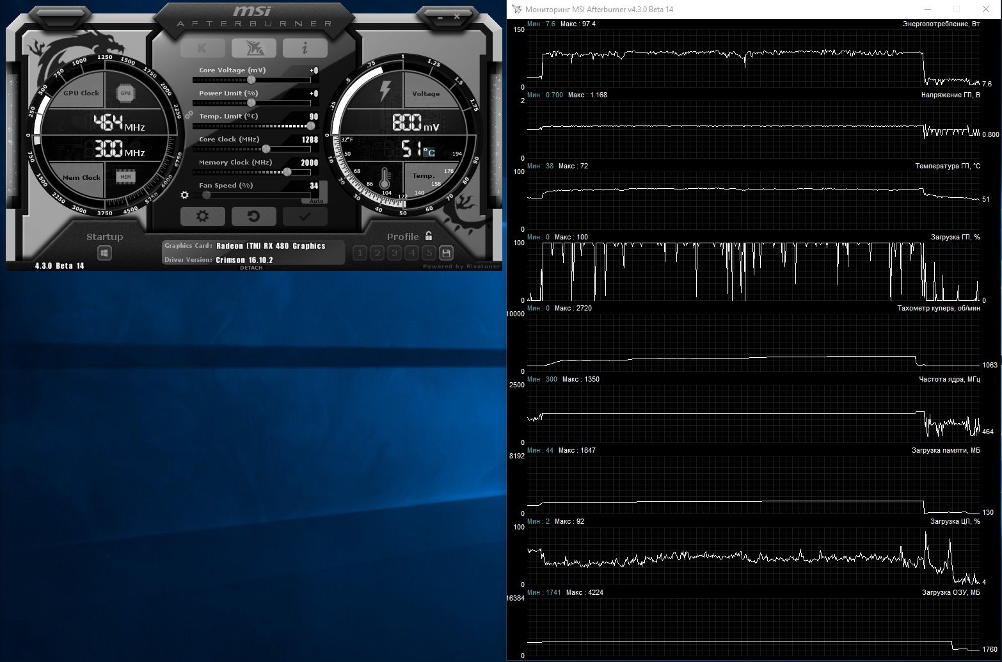Toggle the Auto fan speed mode
The width and height of the screenshot is (1002, 662).
pos(317,201)
